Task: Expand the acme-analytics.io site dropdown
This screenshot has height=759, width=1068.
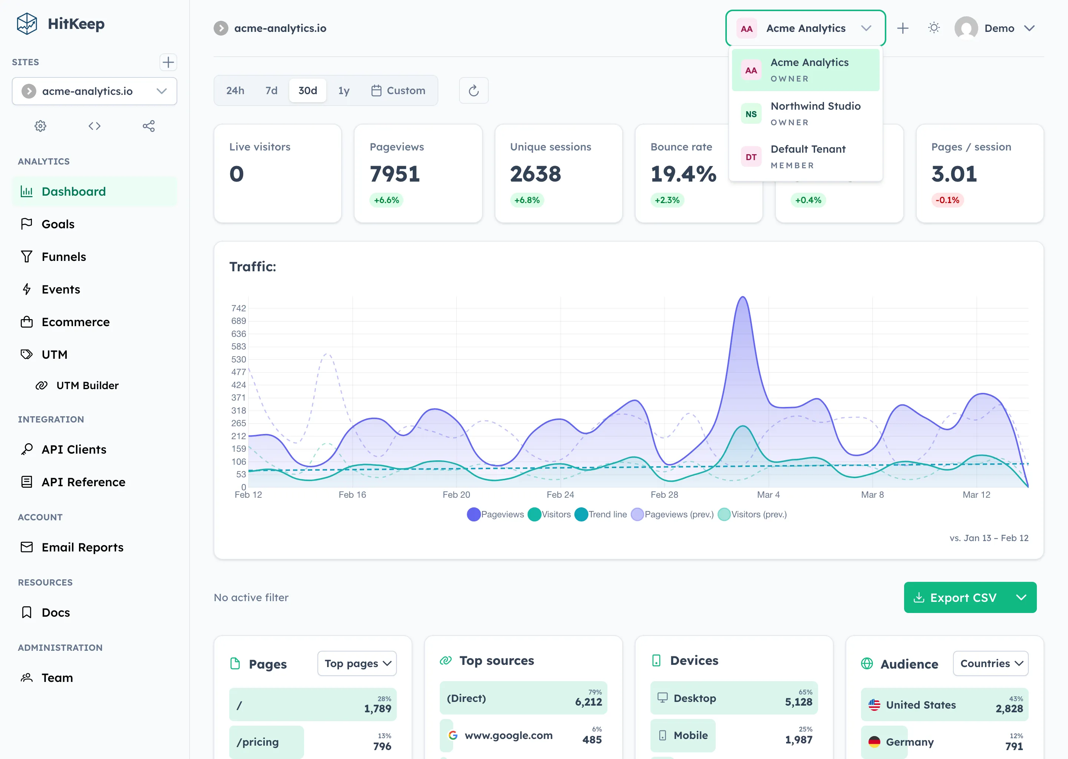Action: (x=95, y=91)
